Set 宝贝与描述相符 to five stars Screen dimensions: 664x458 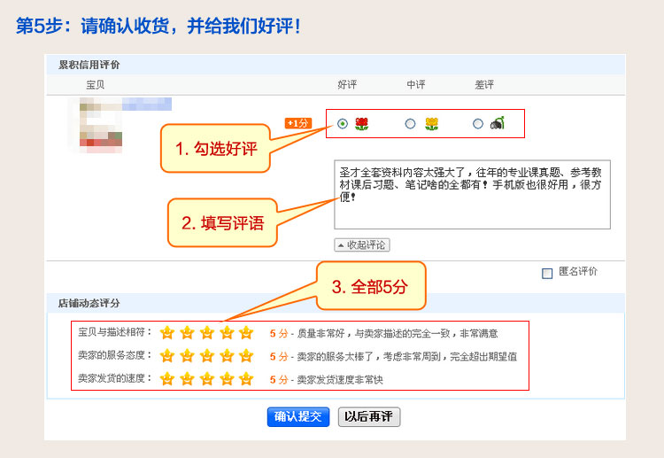pos(246,332)
